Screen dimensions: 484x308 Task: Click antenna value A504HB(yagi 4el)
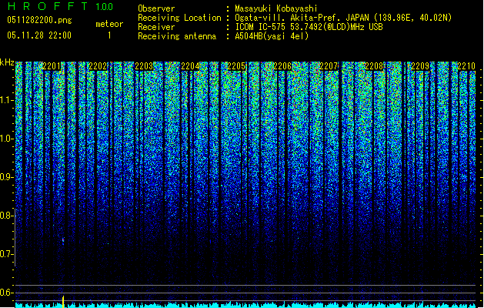coord(272,36)
